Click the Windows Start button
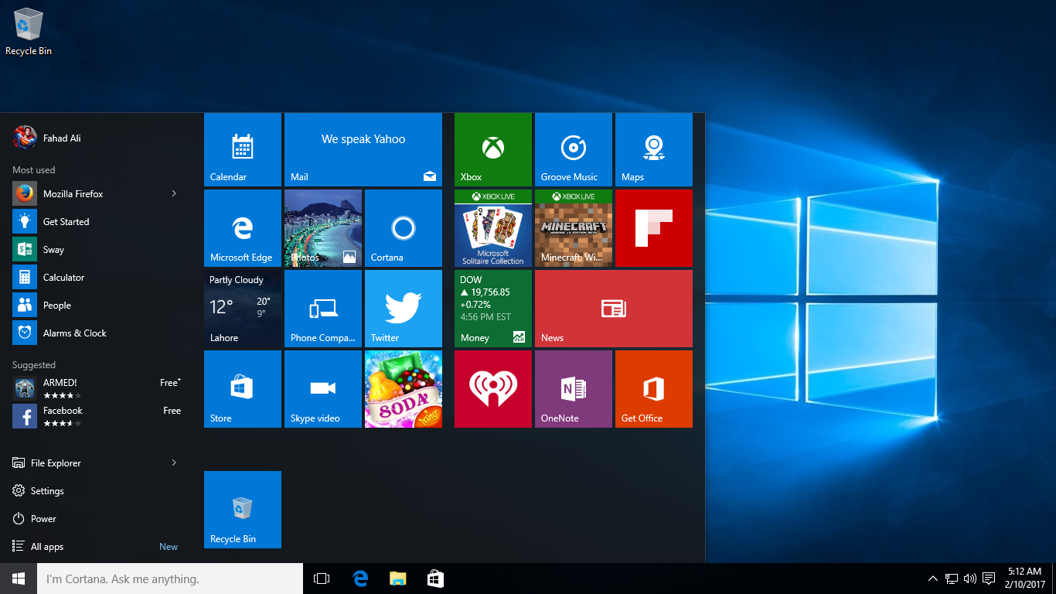This screenshot has width=1056, height=594. (x=19, y=579)
